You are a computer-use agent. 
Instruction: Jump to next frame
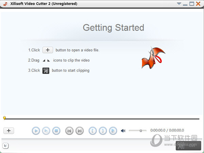pos(80,131)
